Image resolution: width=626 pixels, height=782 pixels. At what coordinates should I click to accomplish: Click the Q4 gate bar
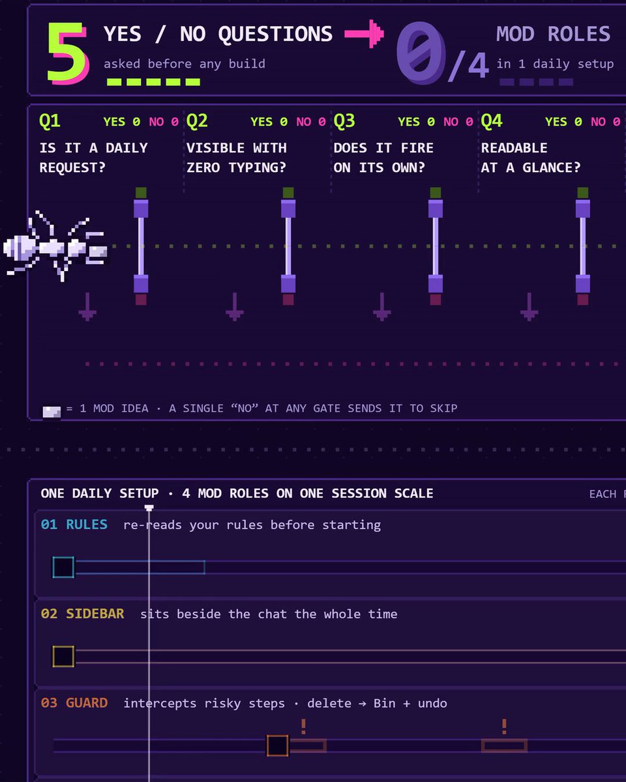(583, 246)
